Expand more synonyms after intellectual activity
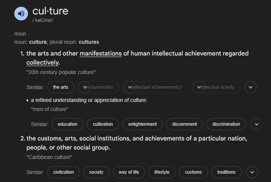 (x=251, y=87)
